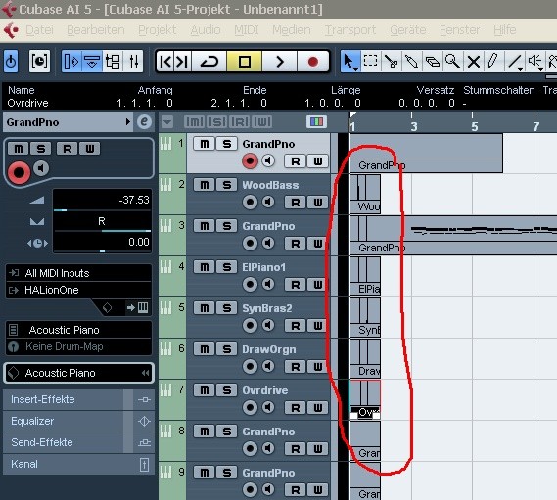Open the Projekt menu
The image size is (557, 500).
click(157, 30)
